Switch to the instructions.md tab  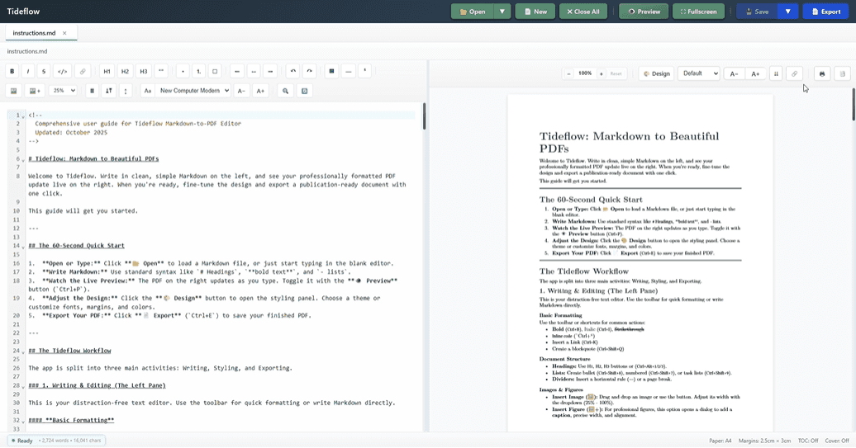[x=35, y=33]
